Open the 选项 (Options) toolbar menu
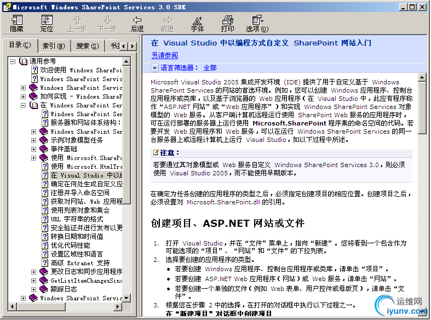Viewport: 431px width, 320px height. [257, 24]
